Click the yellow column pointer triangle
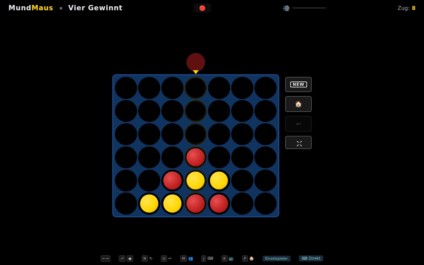Screen dimensions: 424x265 [196, 72]
